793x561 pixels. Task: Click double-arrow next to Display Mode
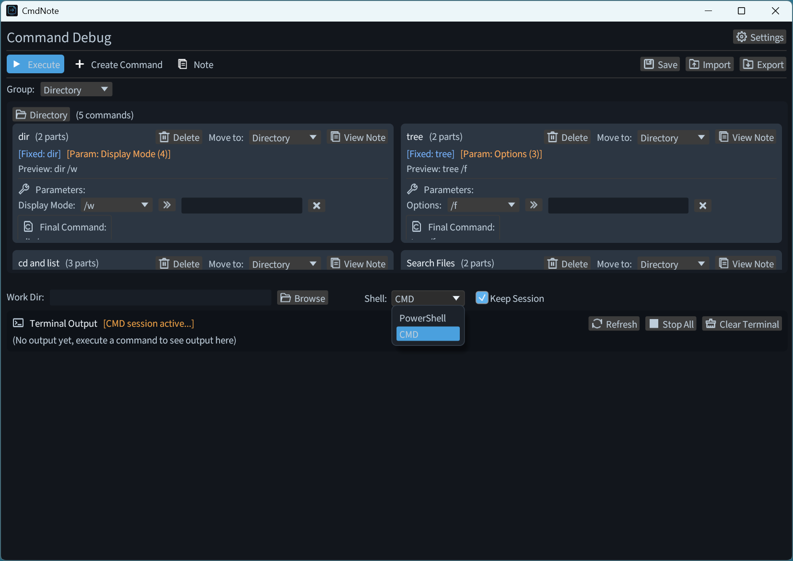(x=167, y=205)
